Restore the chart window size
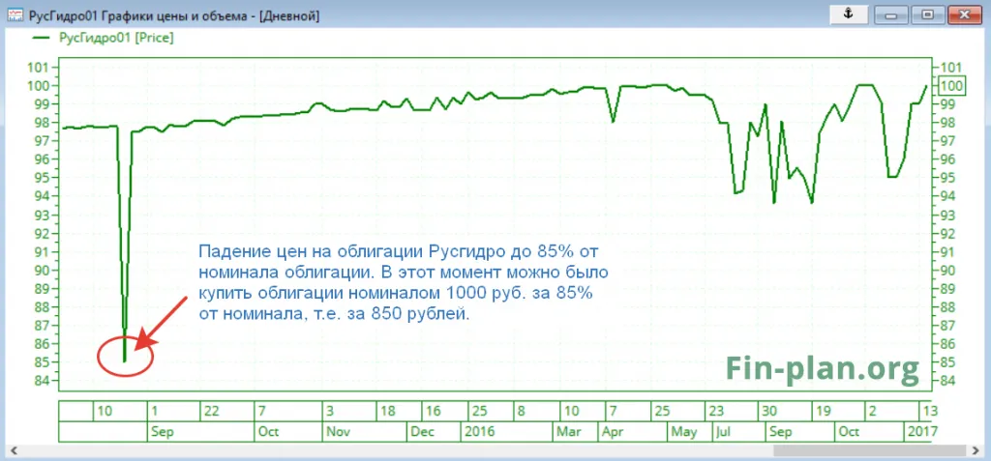Screen dimensions: 991x461 click(927, 14)
